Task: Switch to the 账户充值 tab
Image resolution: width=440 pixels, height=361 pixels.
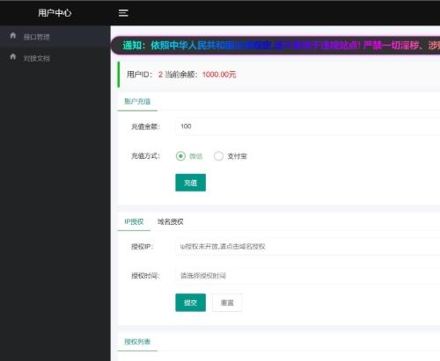Action: pos(137,101)
